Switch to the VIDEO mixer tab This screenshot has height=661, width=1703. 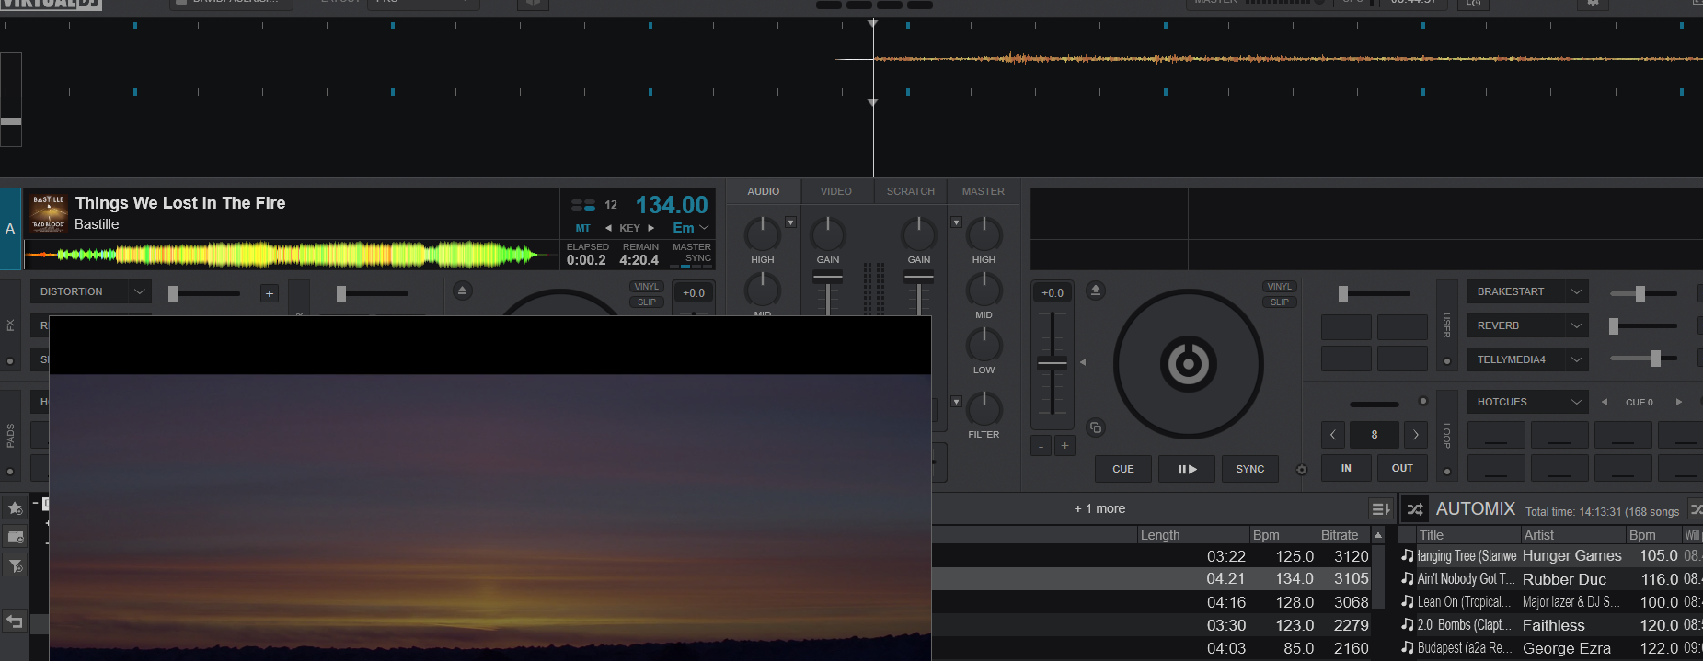836,191
